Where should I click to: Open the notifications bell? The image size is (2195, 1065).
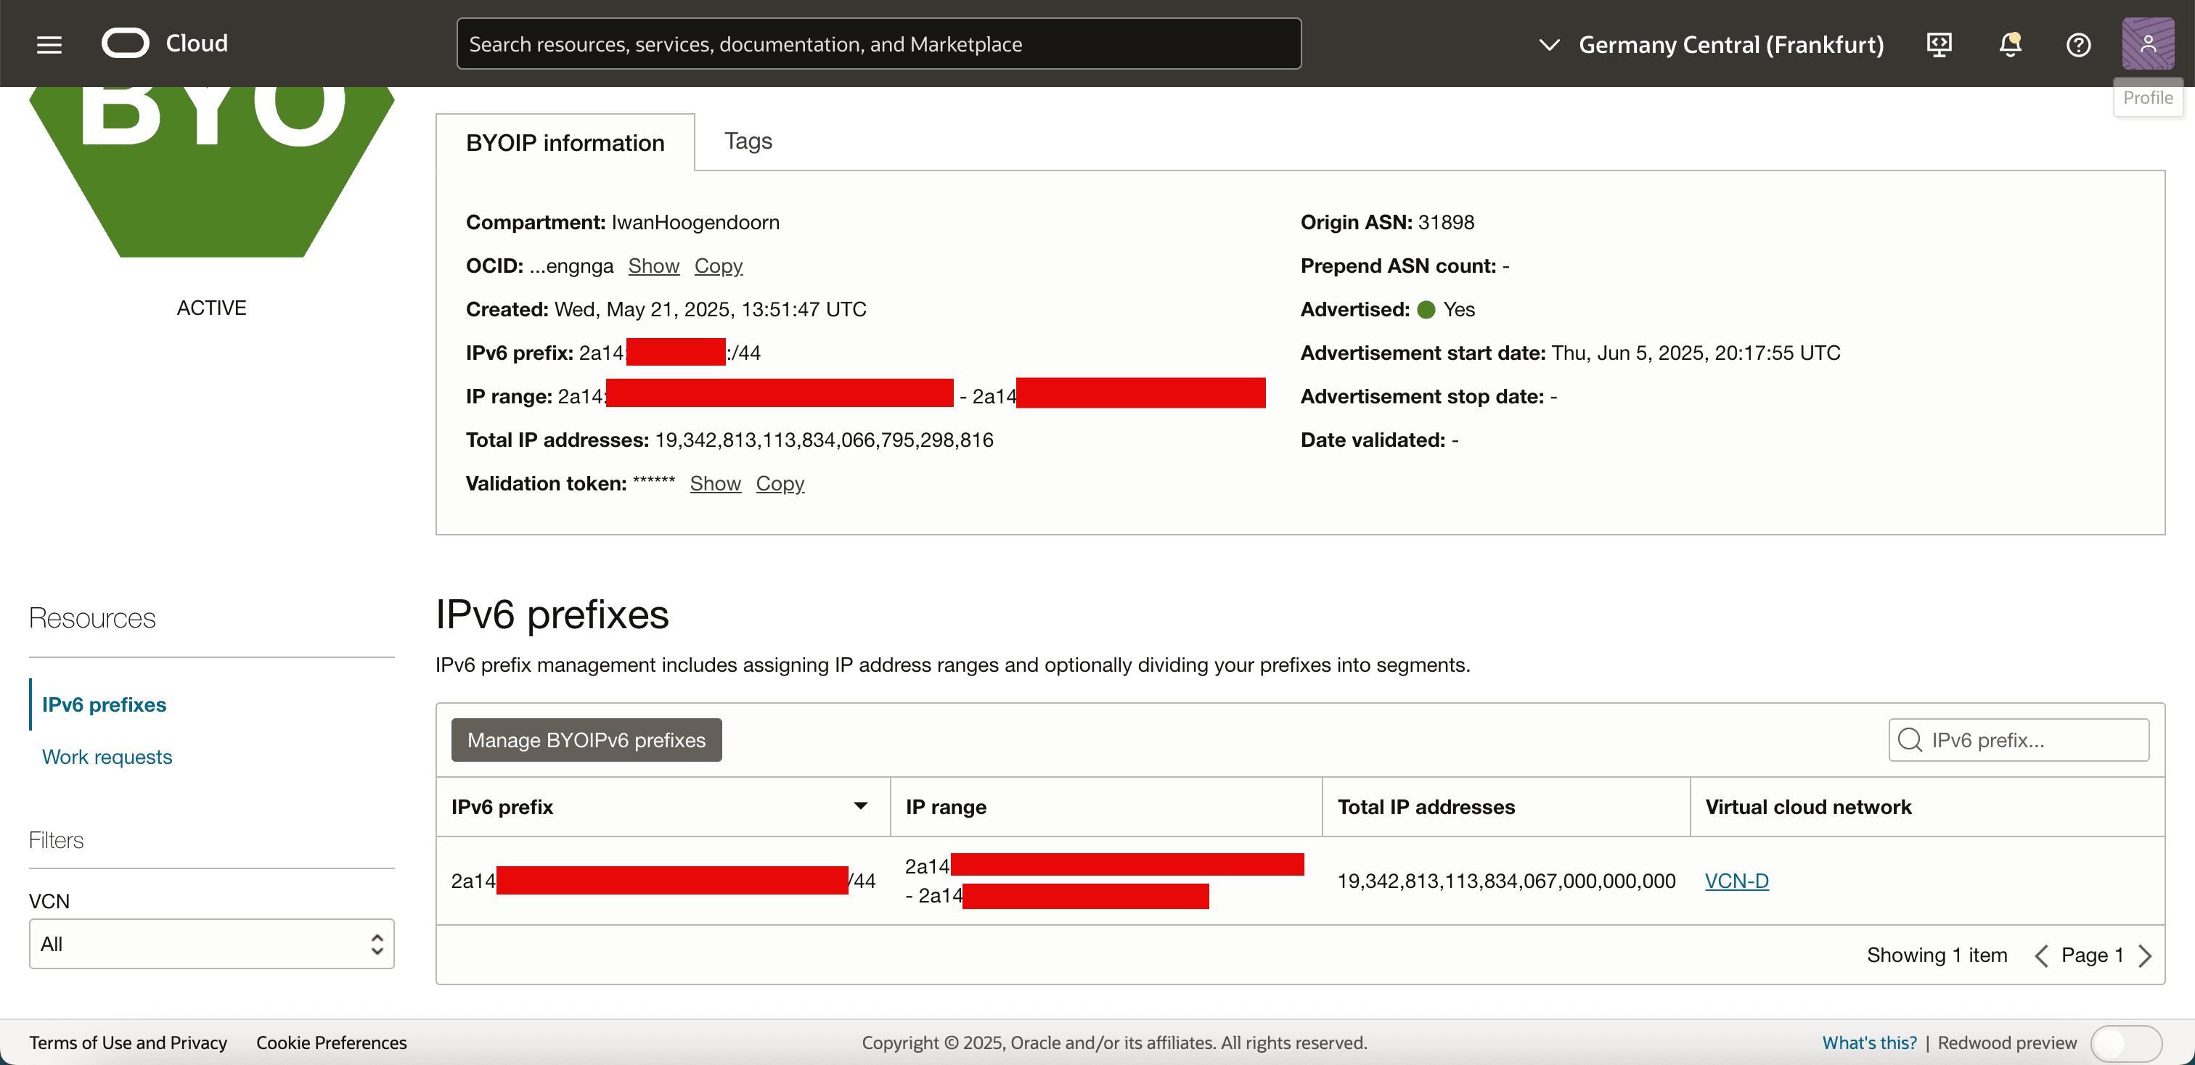2009,44
